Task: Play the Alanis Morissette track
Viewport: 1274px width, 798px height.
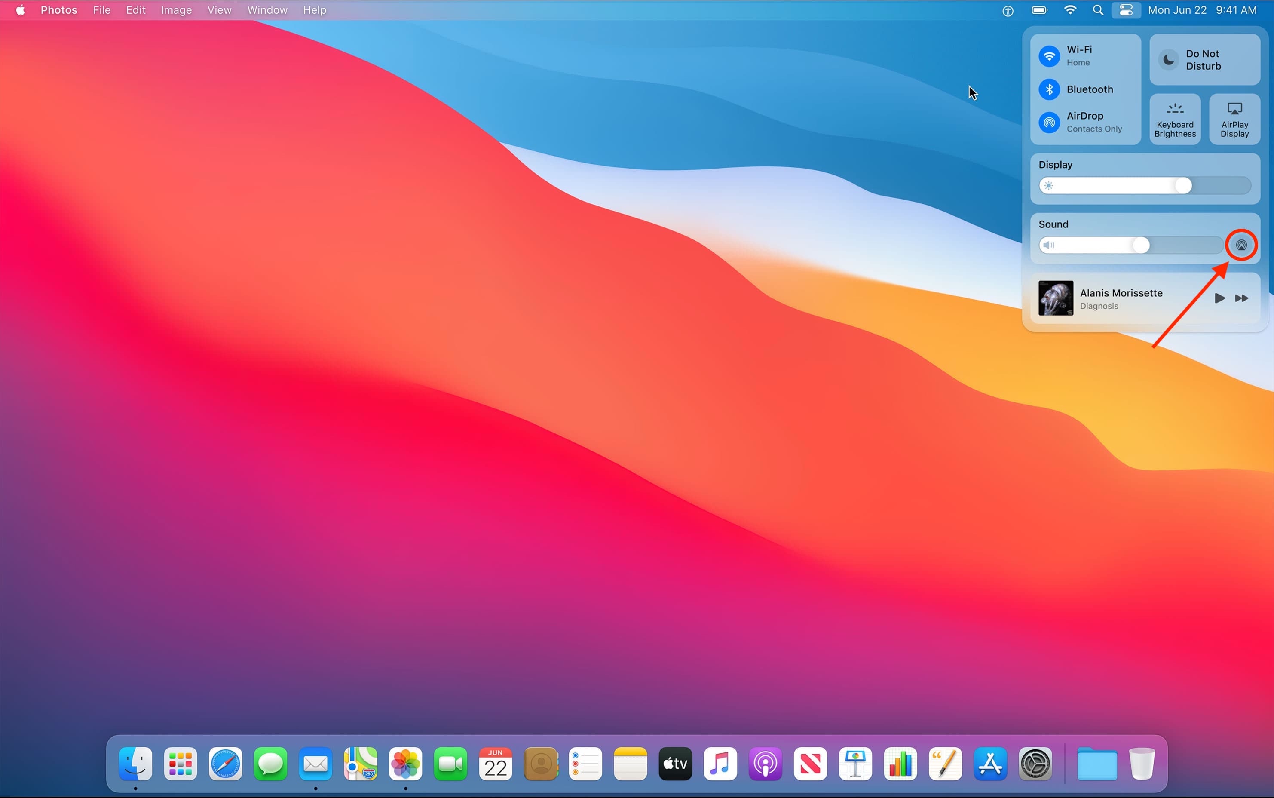Action: coord(1219,298)
